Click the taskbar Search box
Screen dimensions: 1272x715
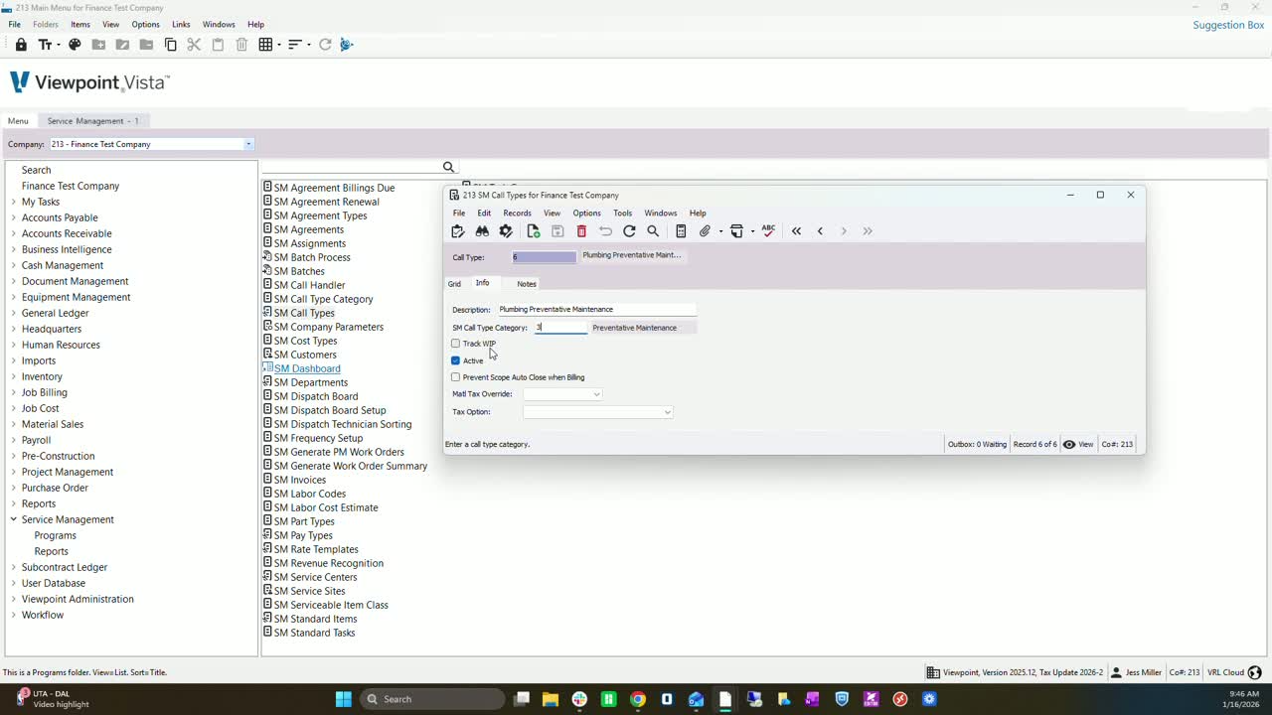(x=432, y=699)
